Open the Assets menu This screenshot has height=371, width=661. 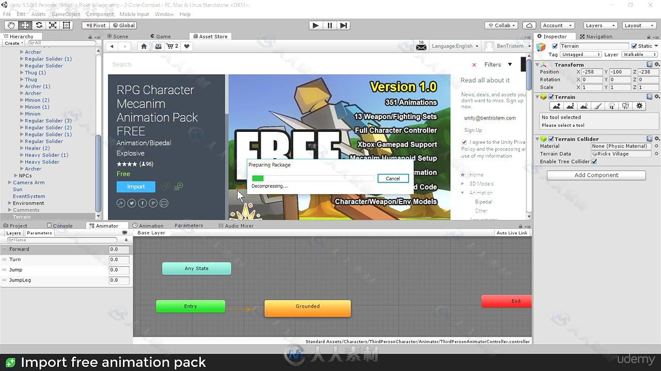click(38, 14)
